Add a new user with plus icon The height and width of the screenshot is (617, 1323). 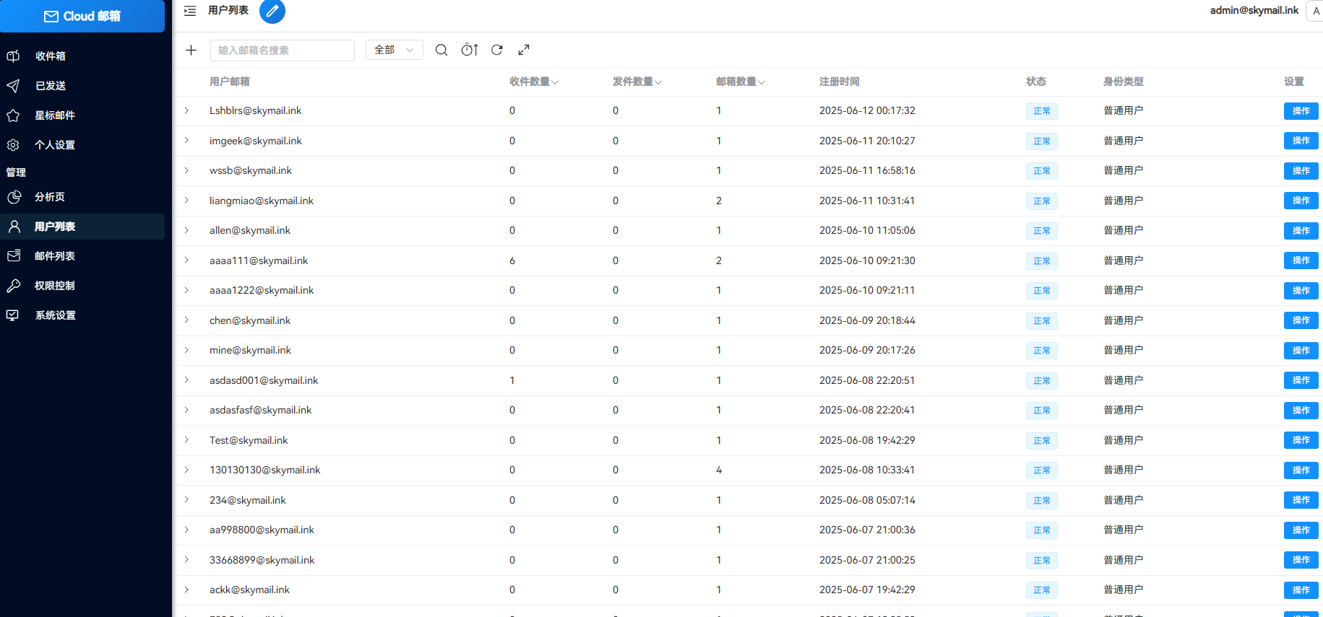[191, 50]
